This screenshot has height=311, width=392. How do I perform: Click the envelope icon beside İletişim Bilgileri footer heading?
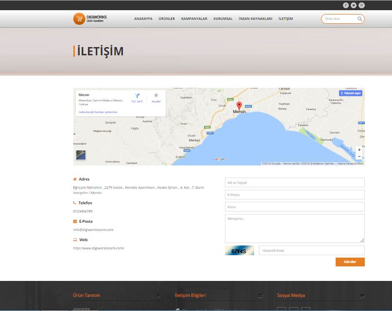[x=260, y=296]
